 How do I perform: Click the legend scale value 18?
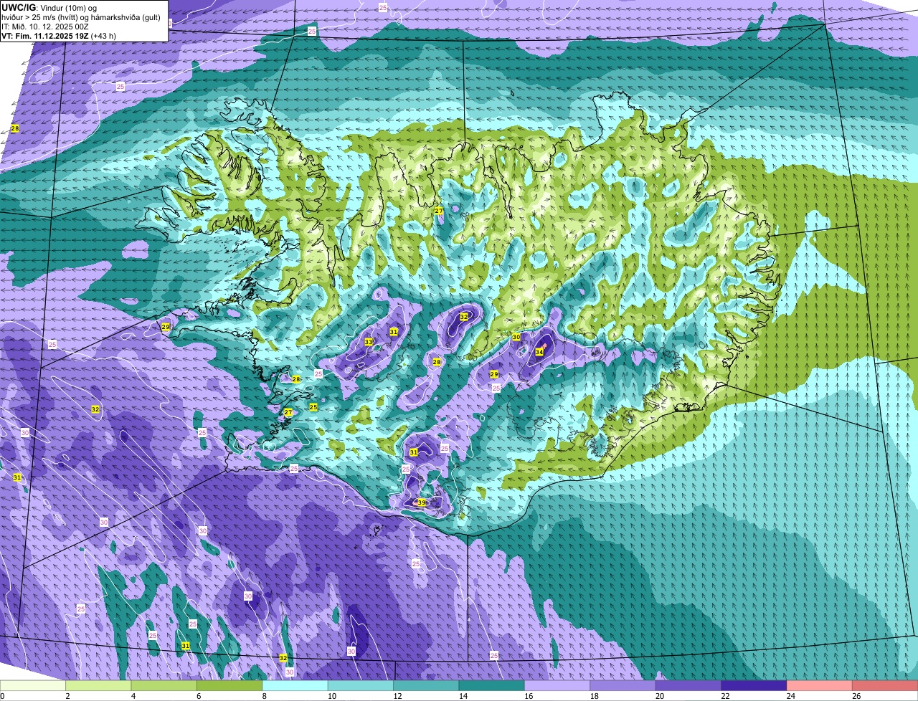click(x=592, y=696)
